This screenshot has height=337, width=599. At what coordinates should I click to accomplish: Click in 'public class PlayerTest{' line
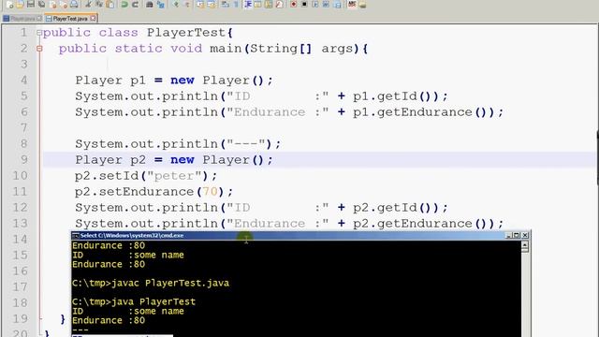[138, 33]
